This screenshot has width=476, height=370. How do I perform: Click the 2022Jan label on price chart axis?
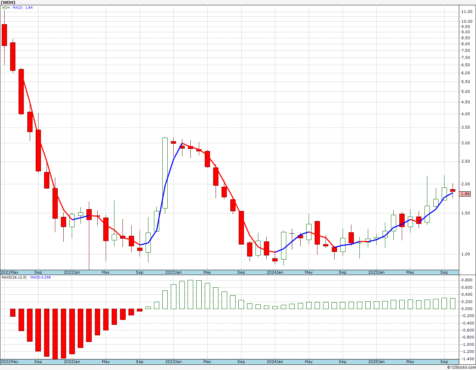coord(72,272)
